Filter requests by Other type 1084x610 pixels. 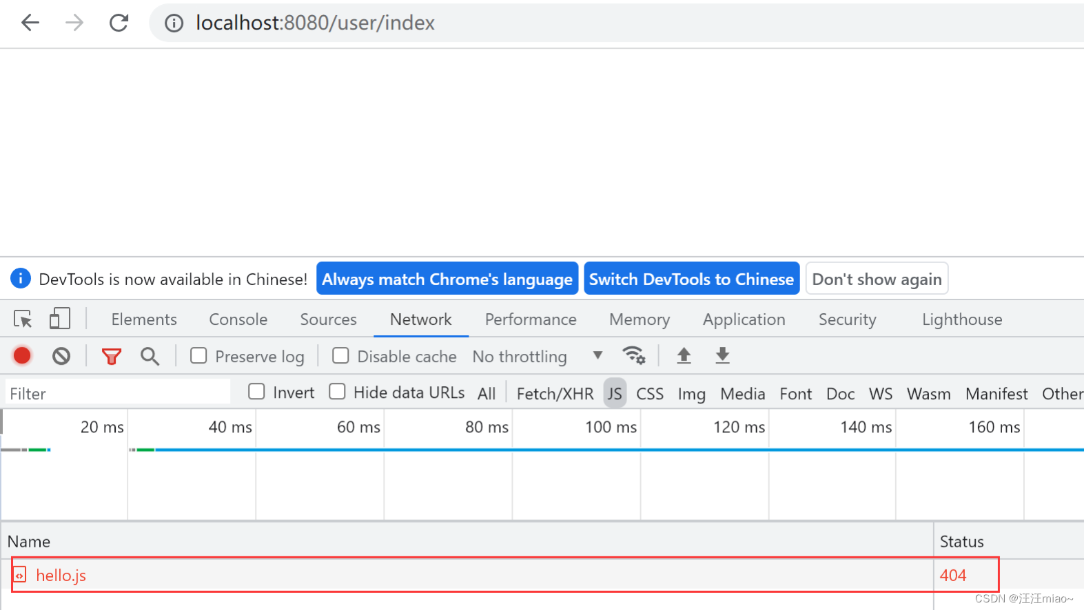pos(1062,394)
